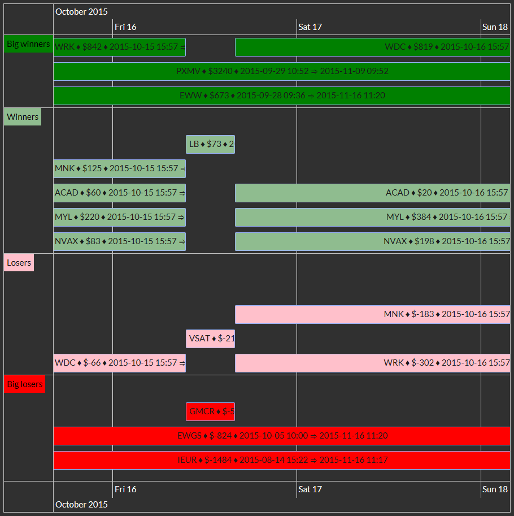Select the VSAT $-21 loser item
Image resolution: width=514 pixels, height=516 pixels.
click(211, 339)
